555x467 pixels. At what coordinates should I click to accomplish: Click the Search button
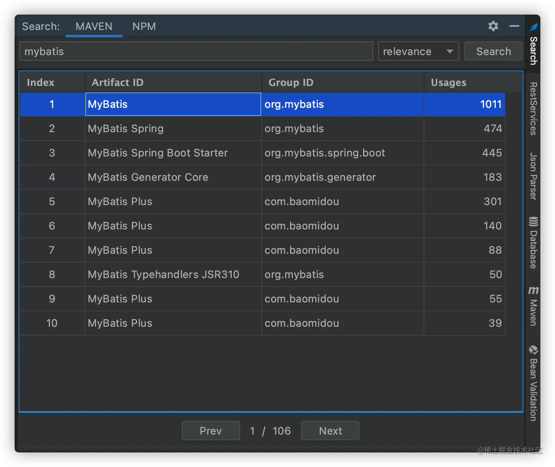(x=493, y=51)
